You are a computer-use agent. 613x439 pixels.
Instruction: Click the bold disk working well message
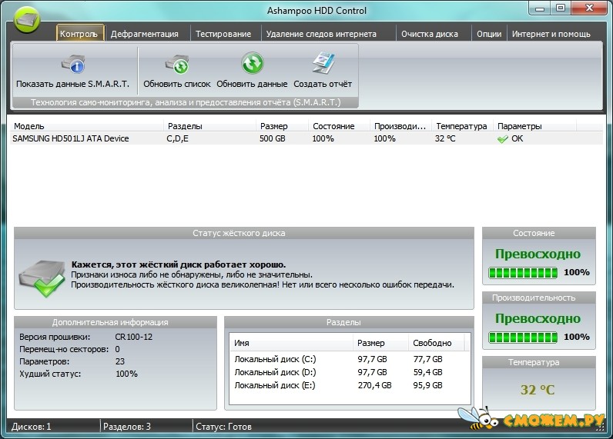pyautogui.click(x=178, y=264)
